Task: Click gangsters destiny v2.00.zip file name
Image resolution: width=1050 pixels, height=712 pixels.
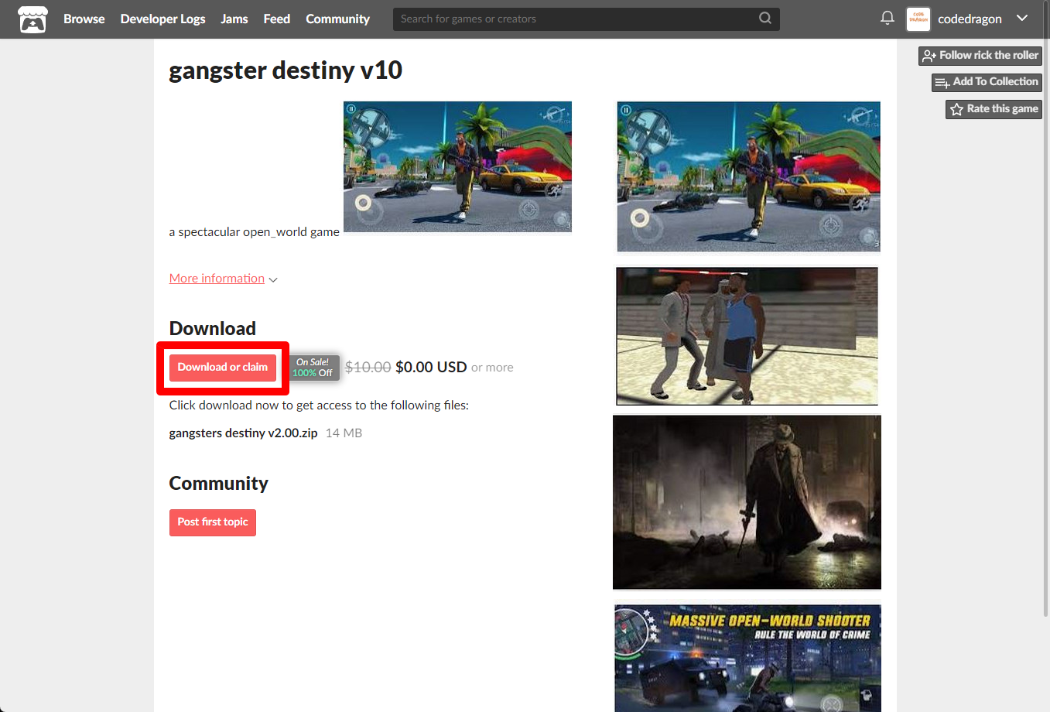Action: [243, 433]
